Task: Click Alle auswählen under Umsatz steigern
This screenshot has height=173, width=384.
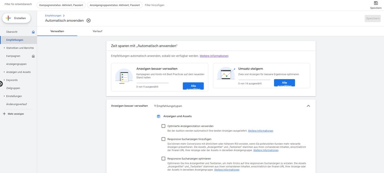Action: (x=284, y=83)
